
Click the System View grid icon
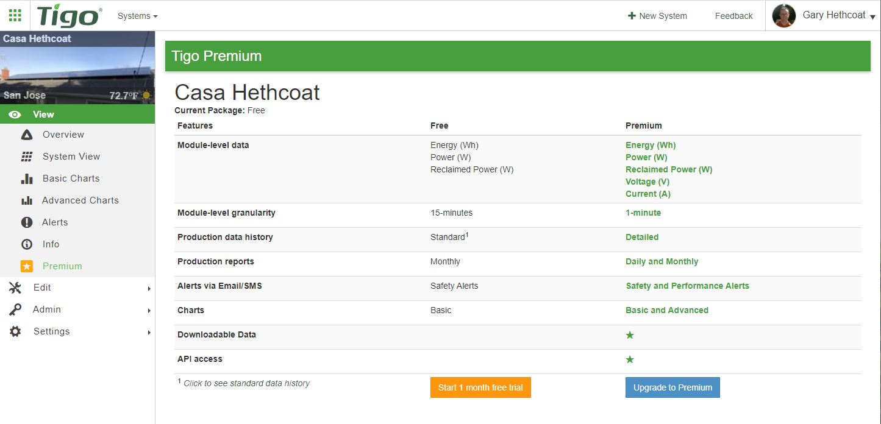[x=27, y=157]
